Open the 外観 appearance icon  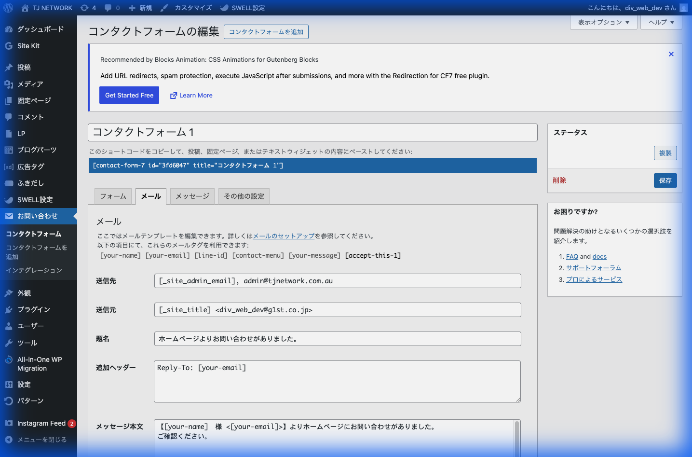[8, 292]
